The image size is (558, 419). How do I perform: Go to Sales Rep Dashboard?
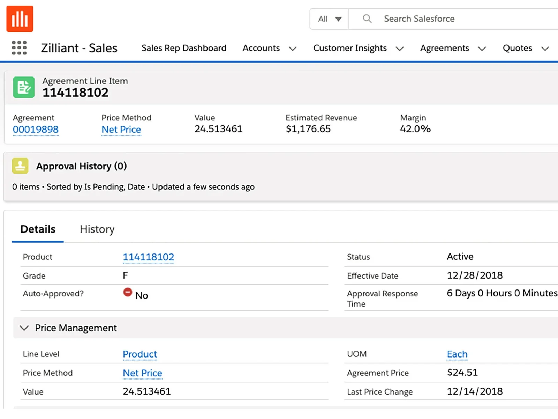click(184, 48)
